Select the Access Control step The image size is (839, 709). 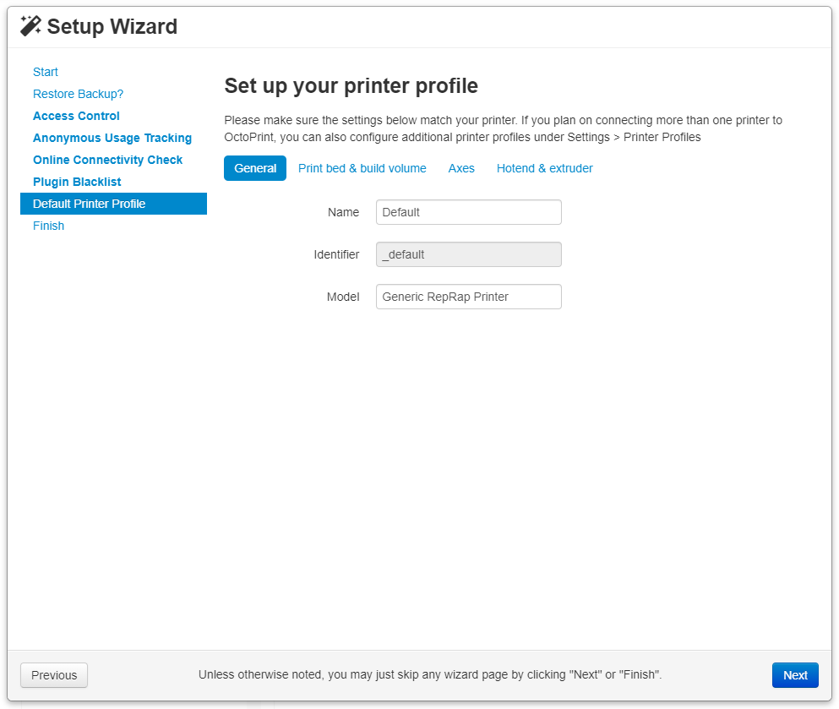(77, 116)
